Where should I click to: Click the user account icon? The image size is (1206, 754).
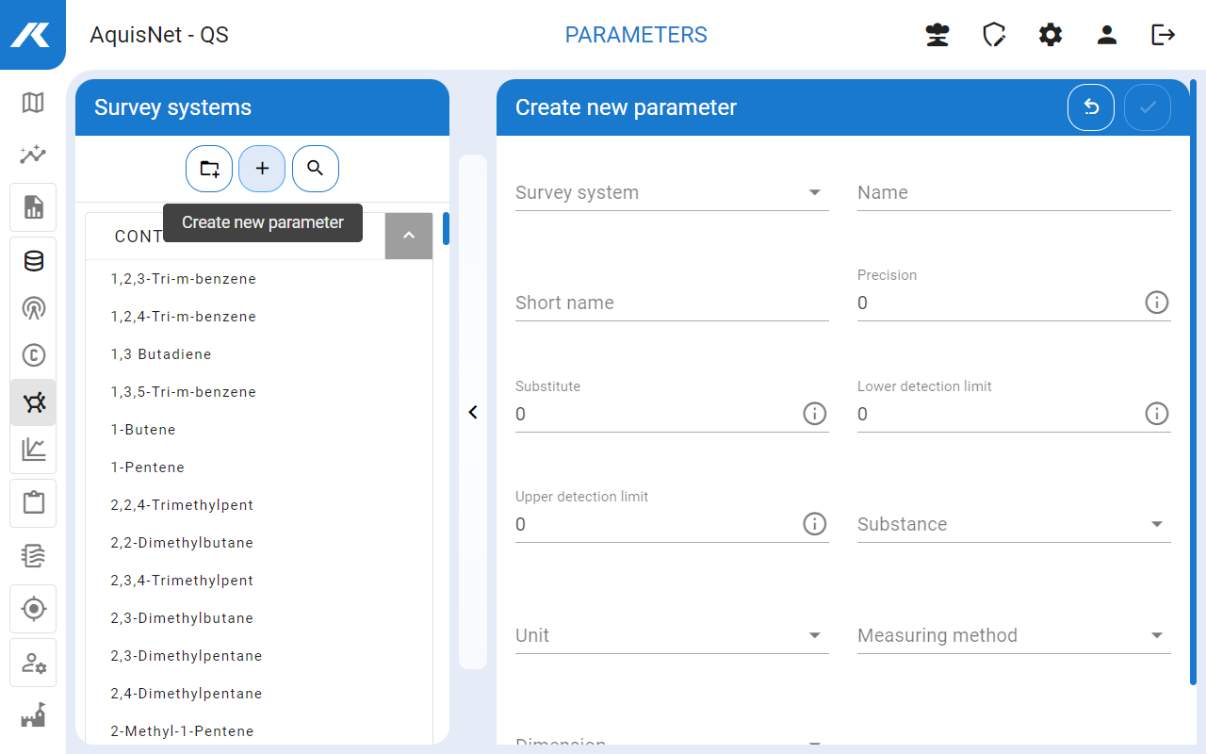(x=1107, y=35)
